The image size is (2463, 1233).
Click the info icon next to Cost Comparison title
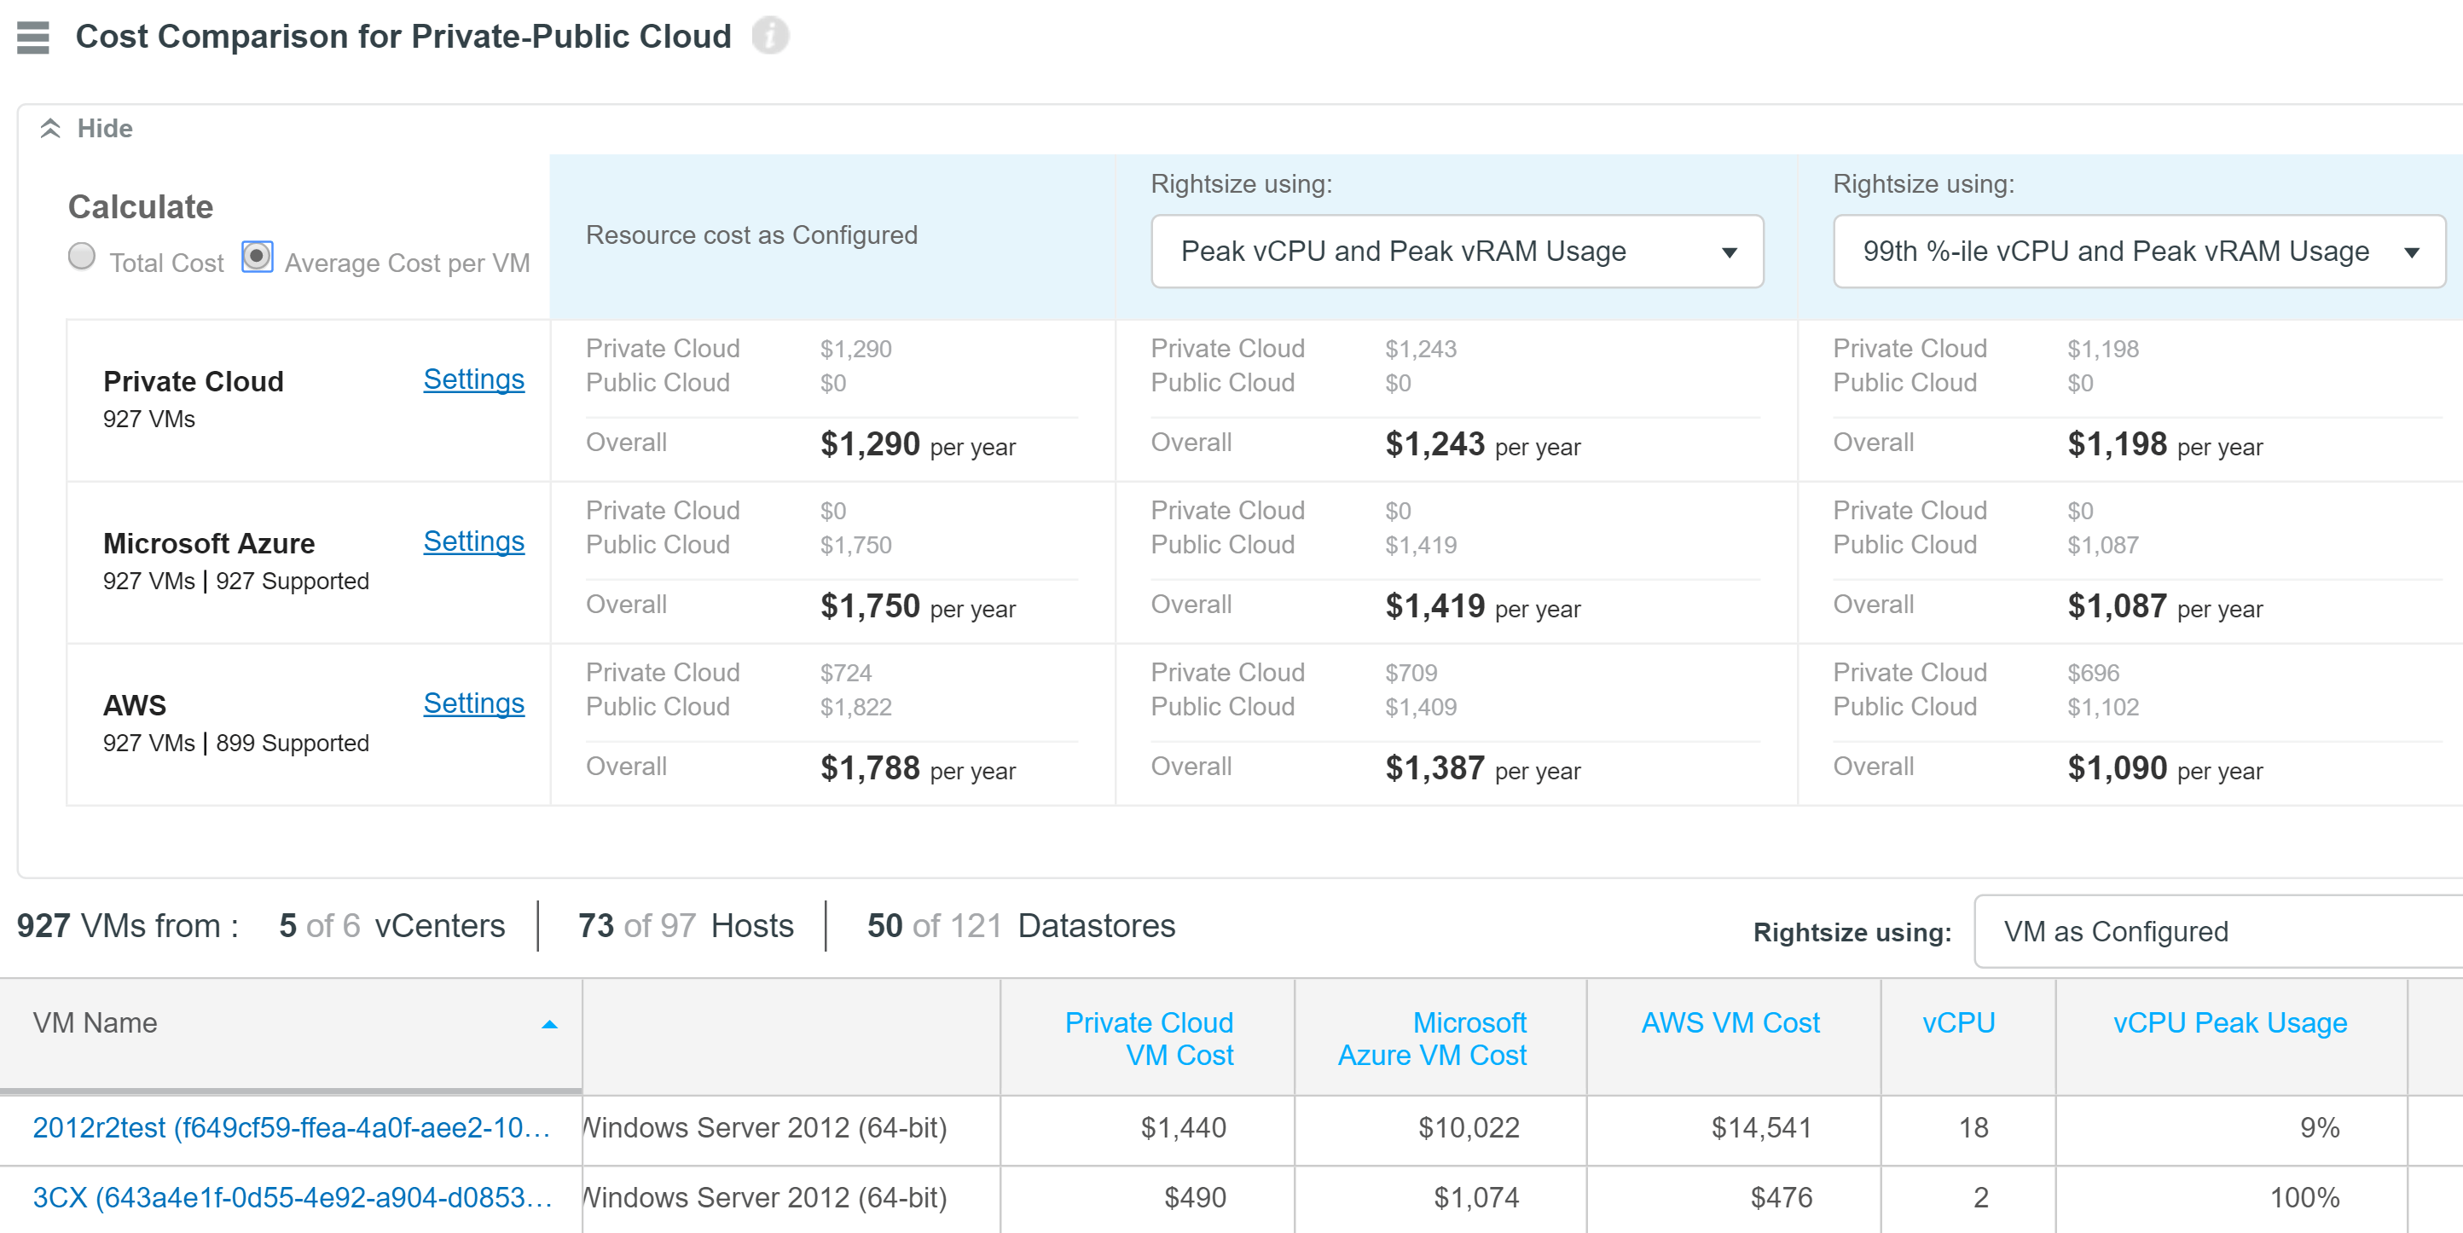(772, 34)
